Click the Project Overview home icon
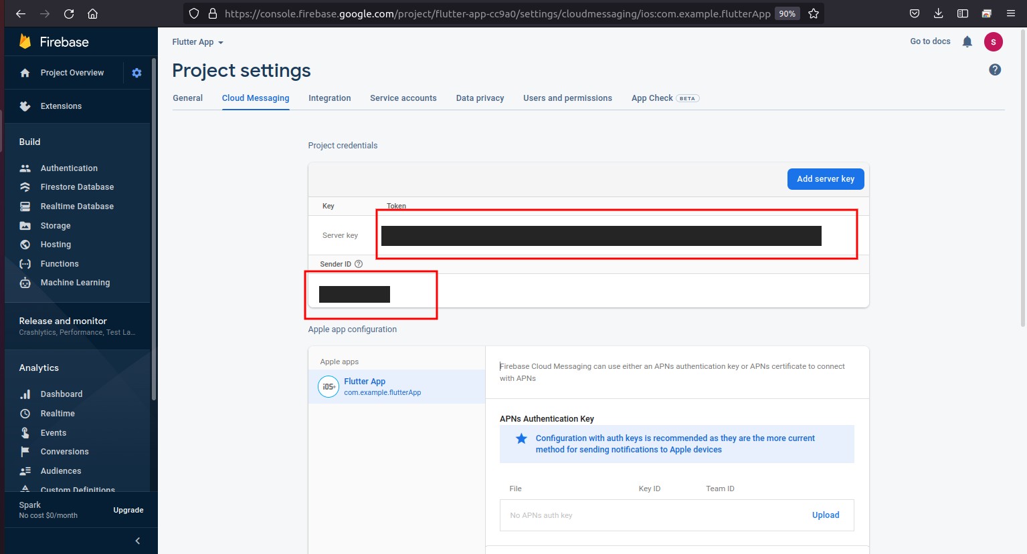 [x=25, y=73]
